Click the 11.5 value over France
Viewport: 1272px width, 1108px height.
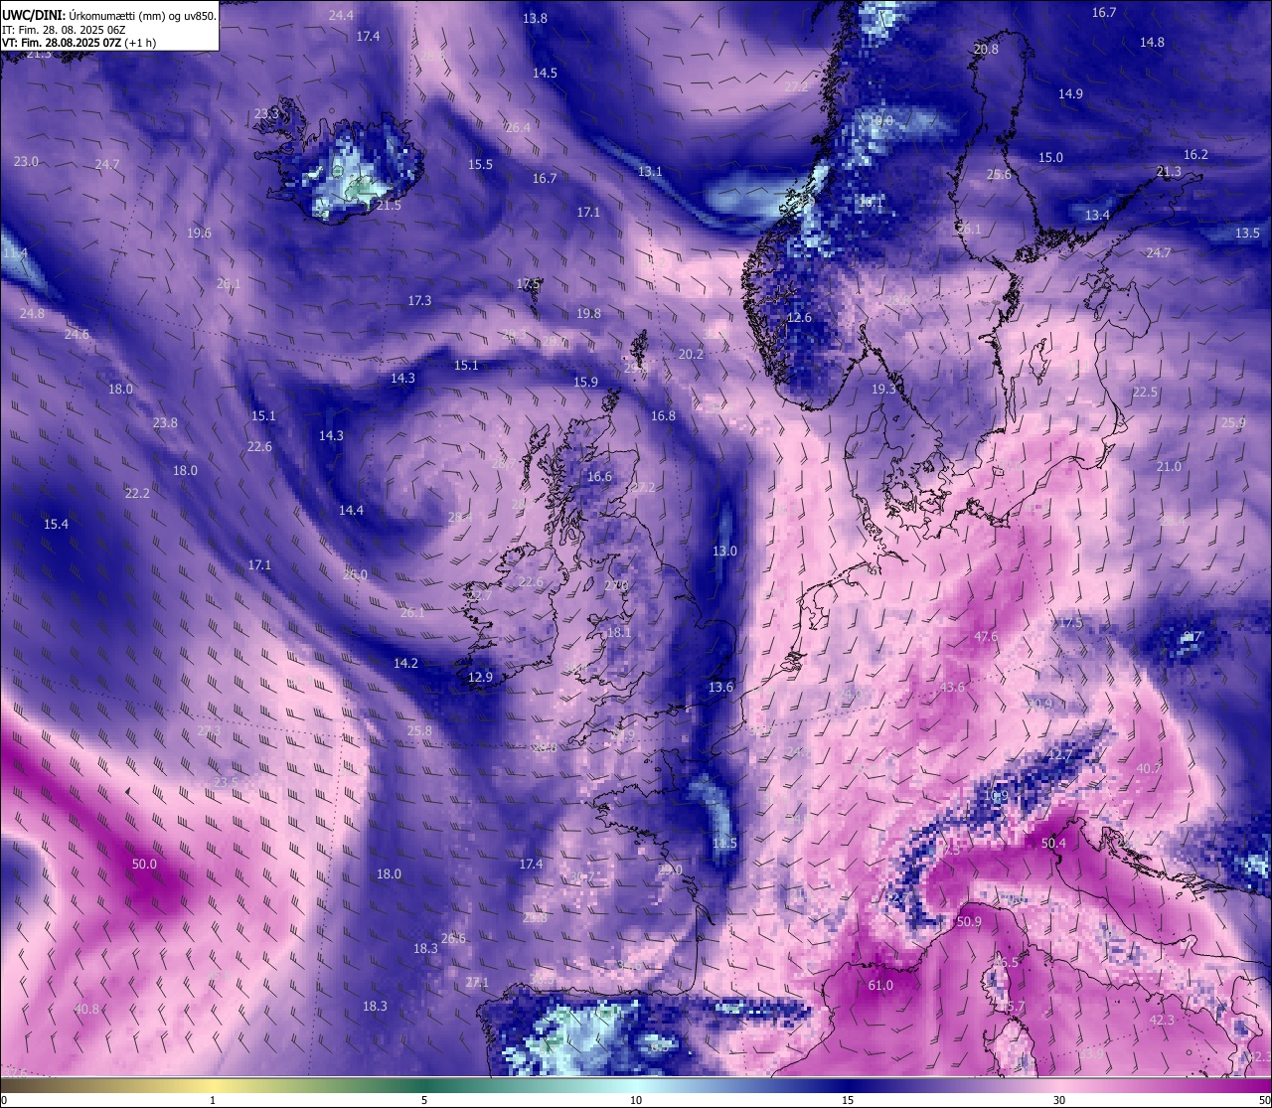pyautogui.click(x=724, y=843)
